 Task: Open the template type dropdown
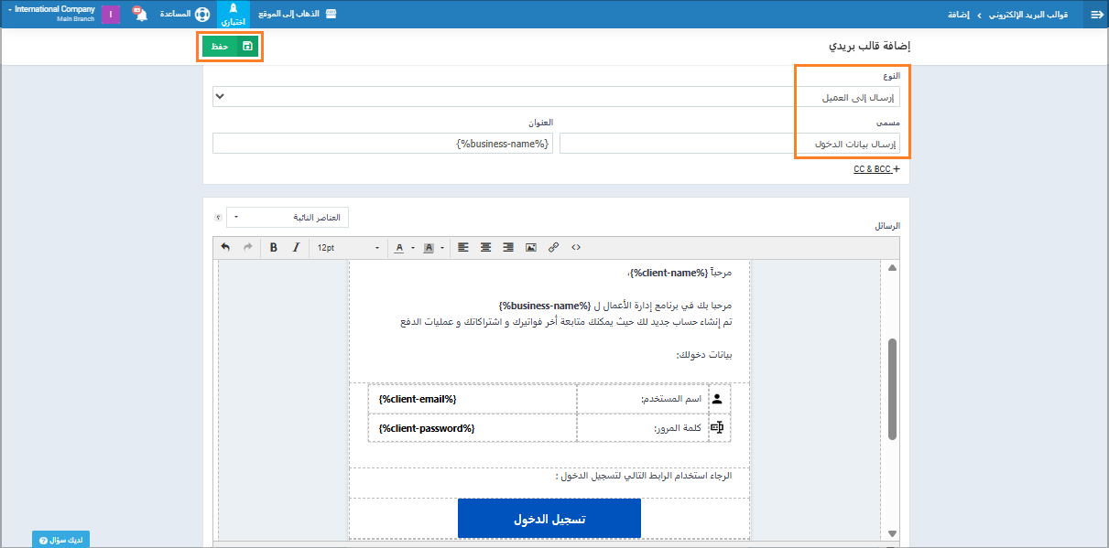coord(556,97)
